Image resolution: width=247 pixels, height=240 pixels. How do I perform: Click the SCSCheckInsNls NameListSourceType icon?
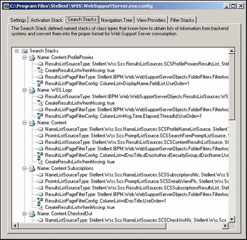41,220
